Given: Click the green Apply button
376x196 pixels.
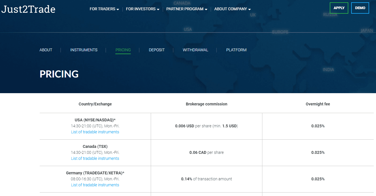Looking at the screenshot, I should [339, 8].
